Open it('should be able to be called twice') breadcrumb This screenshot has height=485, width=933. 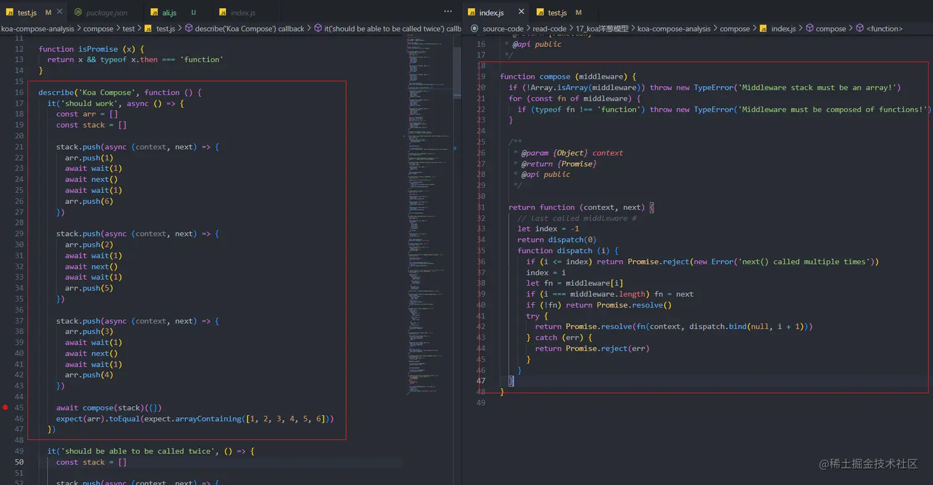(x=388, y=28)
